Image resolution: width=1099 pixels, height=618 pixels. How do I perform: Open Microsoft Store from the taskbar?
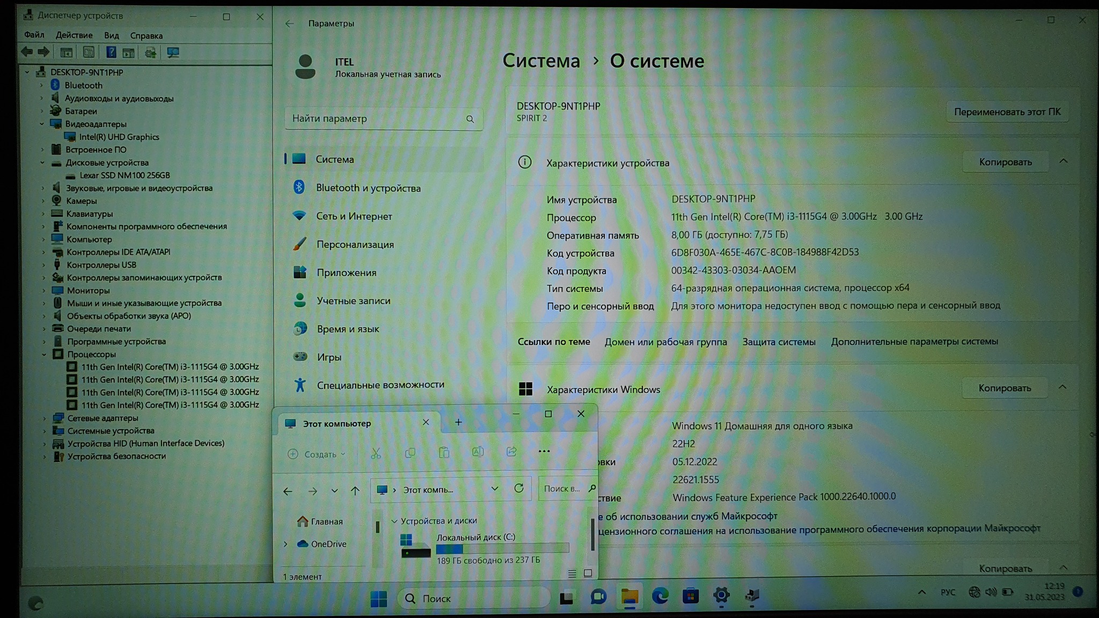[x=691, y=596]
